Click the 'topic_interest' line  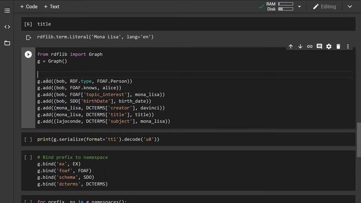101,95
